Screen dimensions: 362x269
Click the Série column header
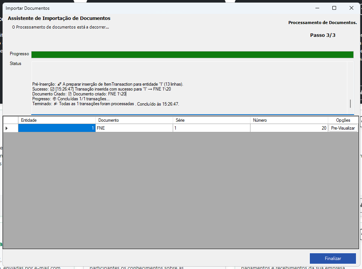(x=211, y=120)
